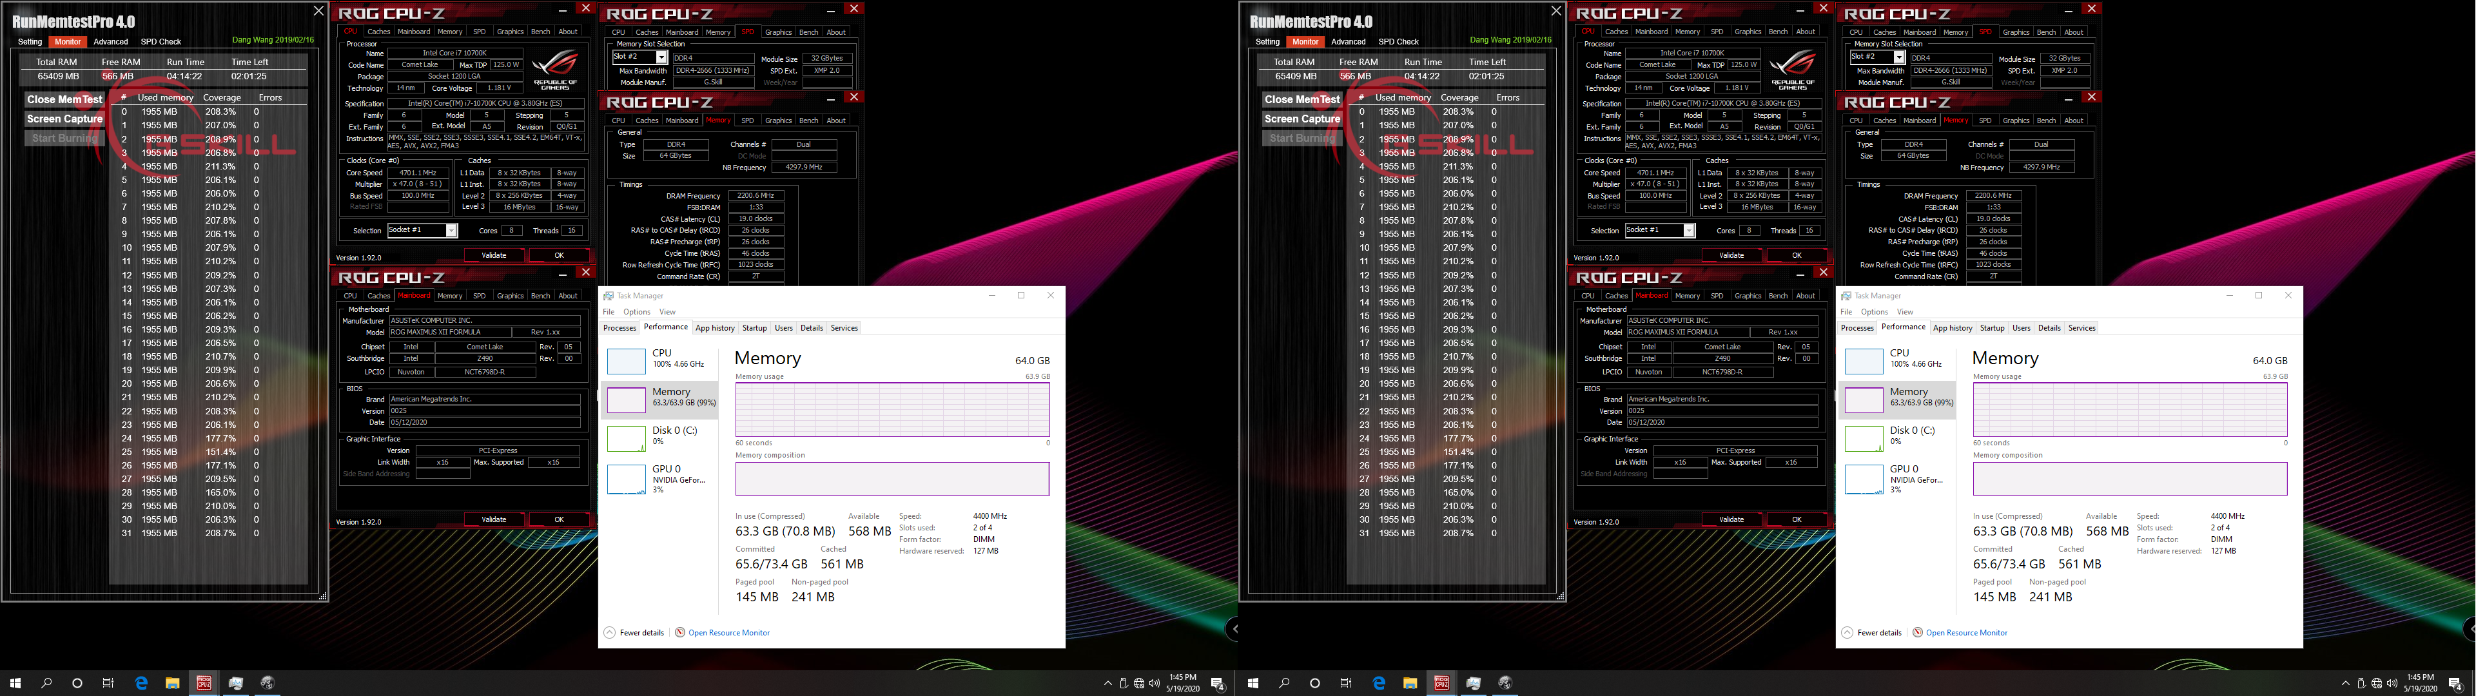Switch to the Bench tab in CPU-Z
2476x696 pixels.
(540, 31)
